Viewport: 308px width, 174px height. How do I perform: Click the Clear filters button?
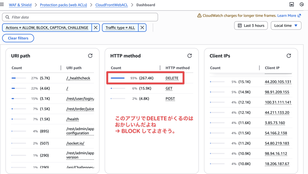[x=18, y=38]
